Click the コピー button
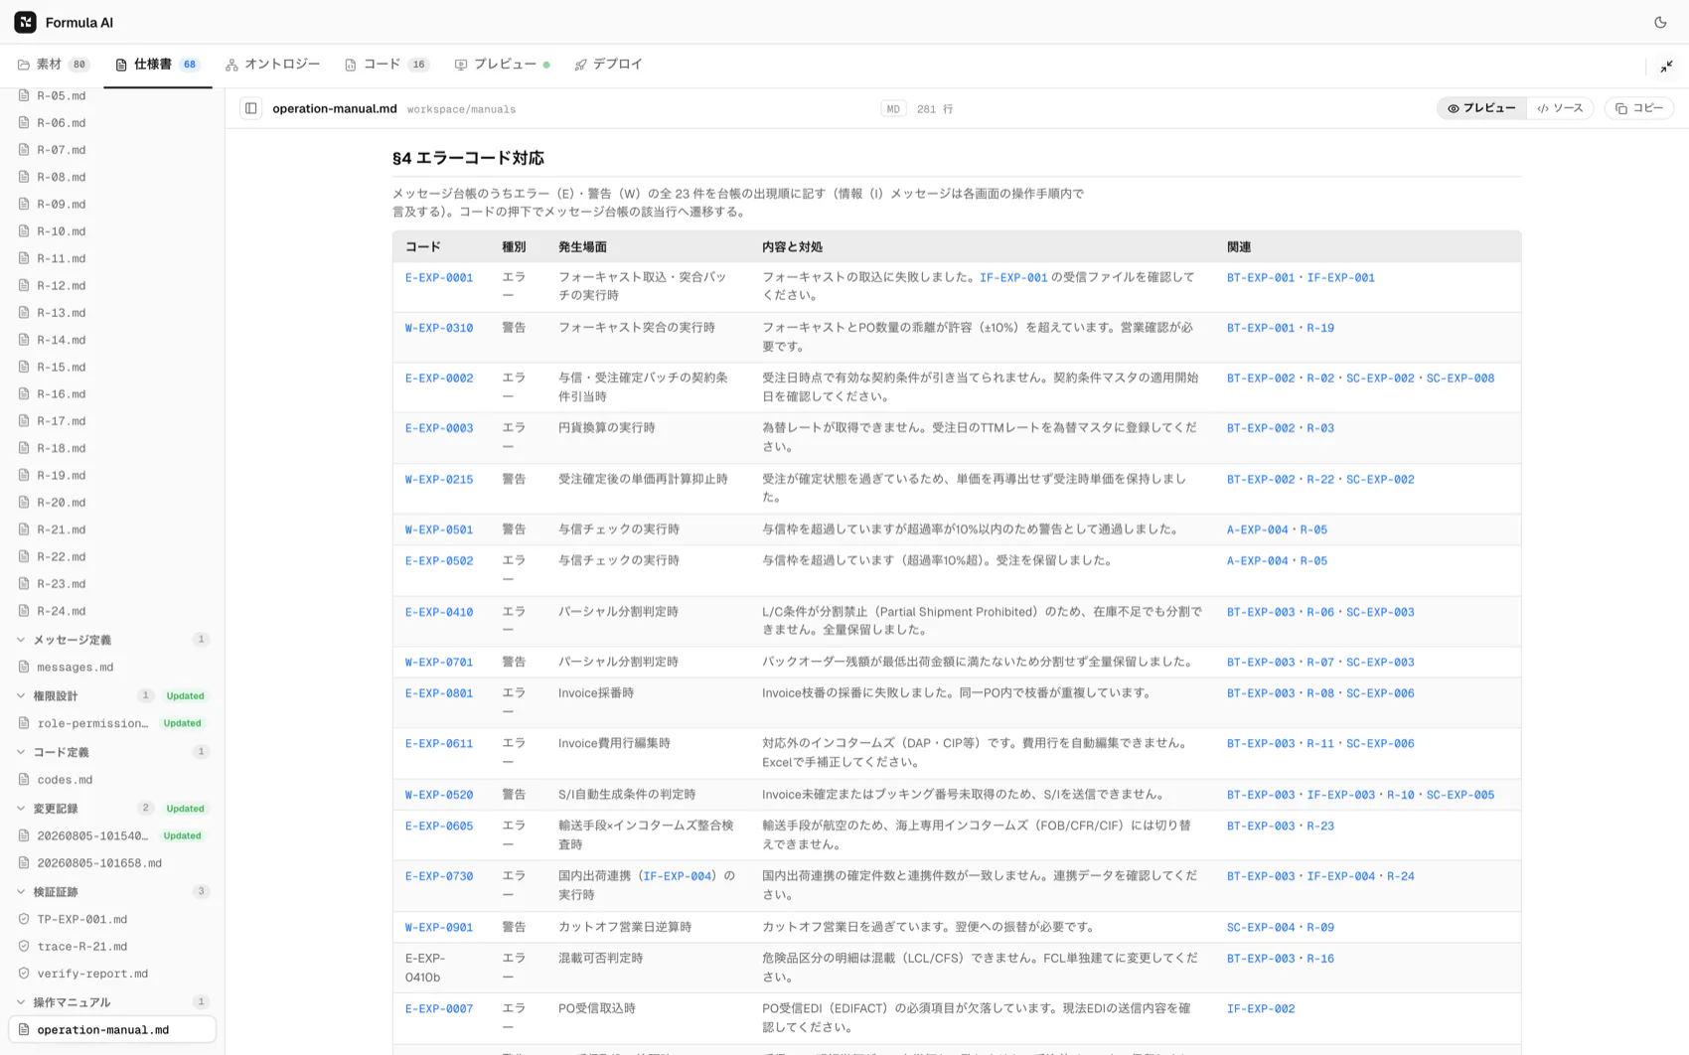The height and width of the screenshot is (1055, 1689). [x=1639, y=108]
